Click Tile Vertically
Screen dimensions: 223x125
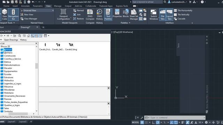(182, 15)
